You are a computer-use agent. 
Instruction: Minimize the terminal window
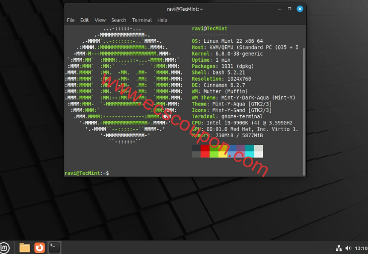tap(279, 9)
